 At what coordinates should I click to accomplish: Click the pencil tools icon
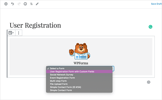[37, 4]
